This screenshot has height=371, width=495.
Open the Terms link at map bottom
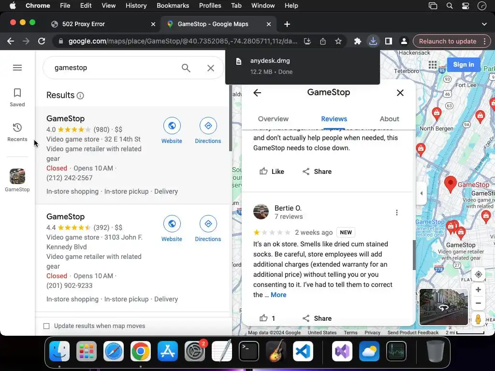coord(350,332)
